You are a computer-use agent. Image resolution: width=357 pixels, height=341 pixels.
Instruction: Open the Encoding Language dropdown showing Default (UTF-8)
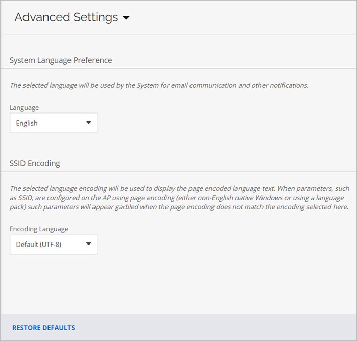coord(54,244)
